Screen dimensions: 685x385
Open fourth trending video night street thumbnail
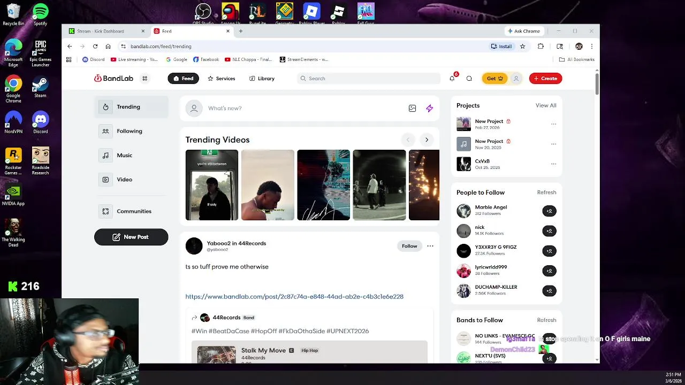pyautogui.click(x=379, y=185)
